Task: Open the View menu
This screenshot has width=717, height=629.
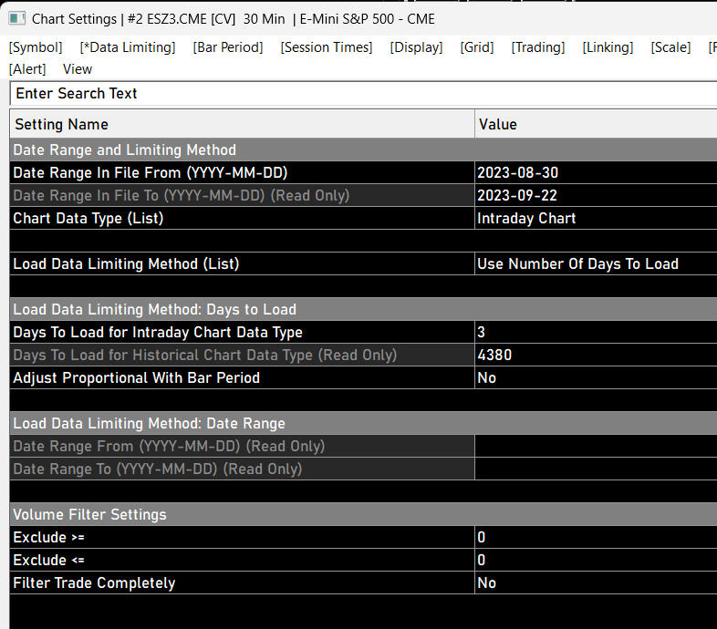Action: pyautogui.click(x=78, y=69)
